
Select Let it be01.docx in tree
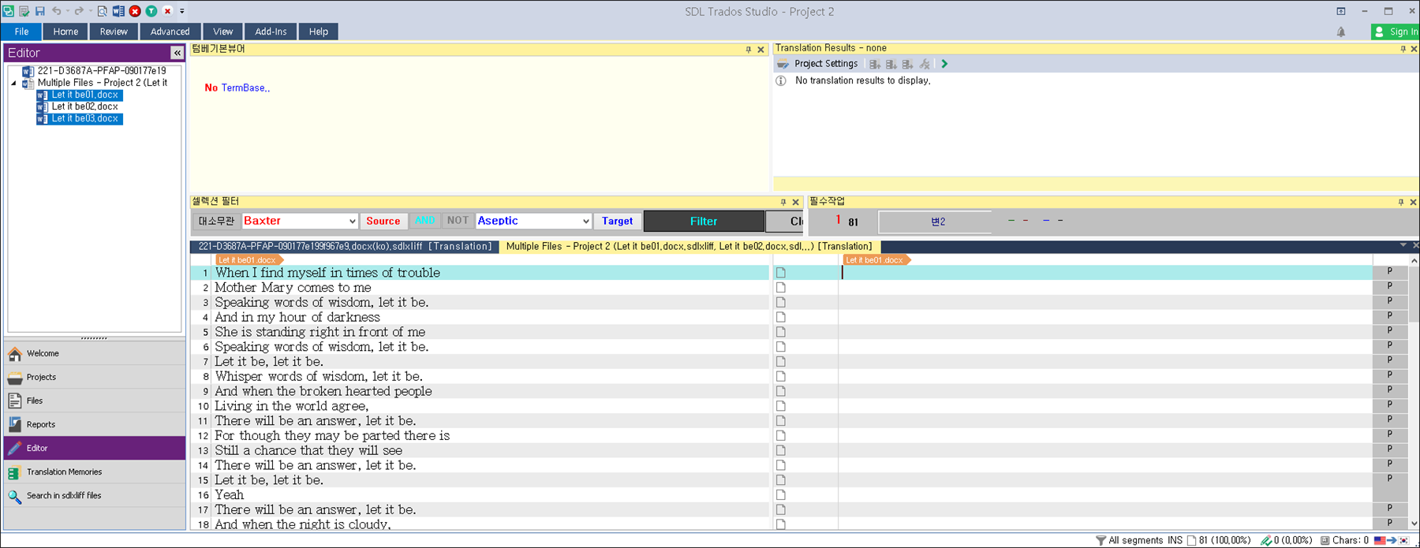(84, 95)
